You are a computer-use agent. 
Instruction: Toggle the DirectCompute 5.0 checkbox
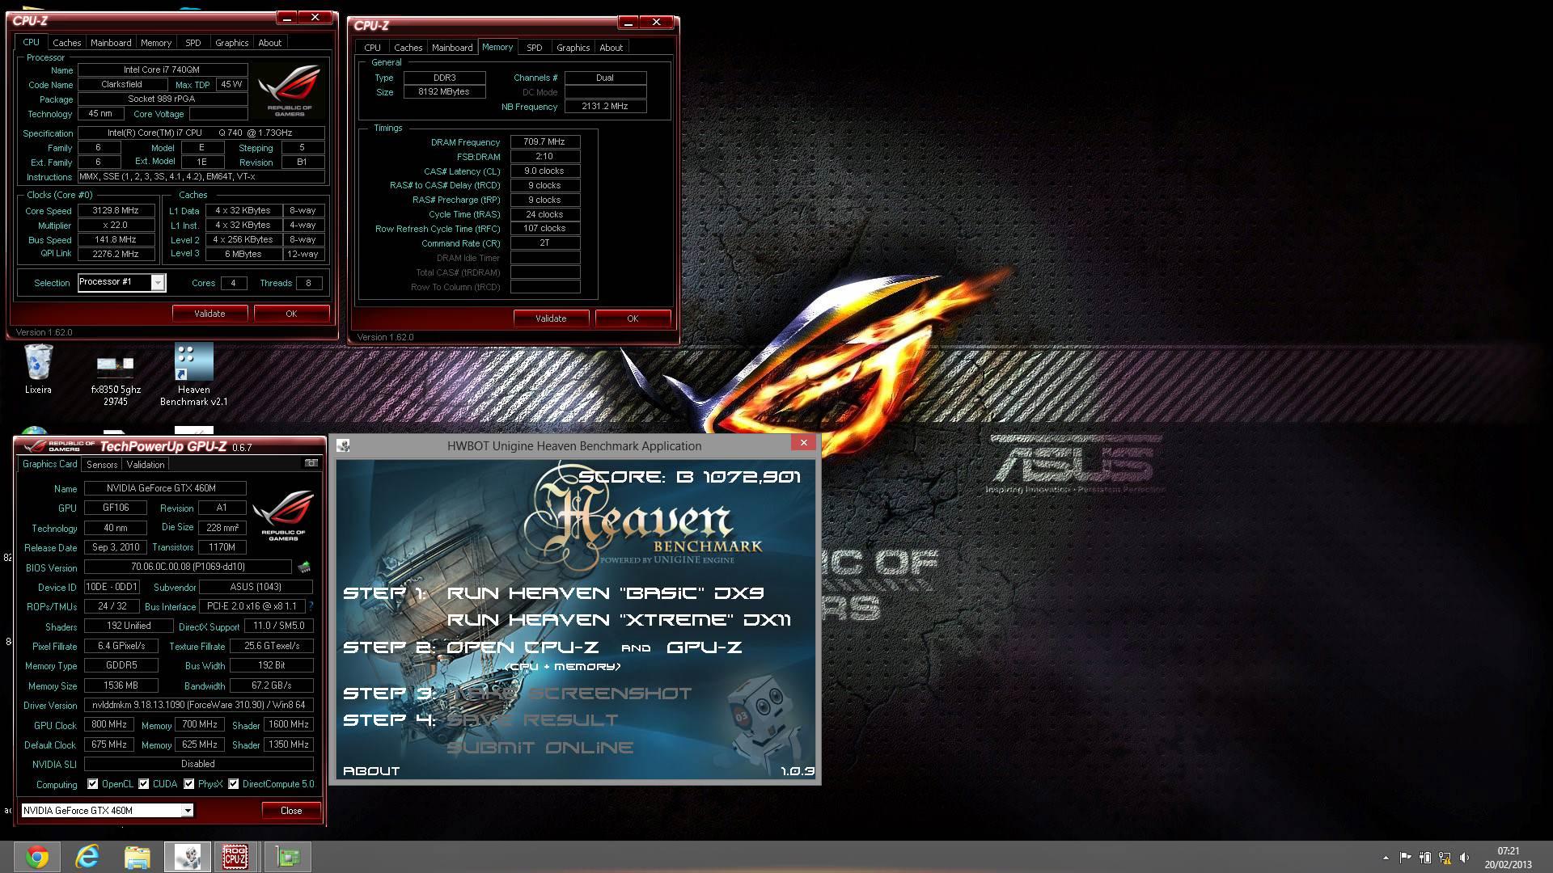point(234,784)
